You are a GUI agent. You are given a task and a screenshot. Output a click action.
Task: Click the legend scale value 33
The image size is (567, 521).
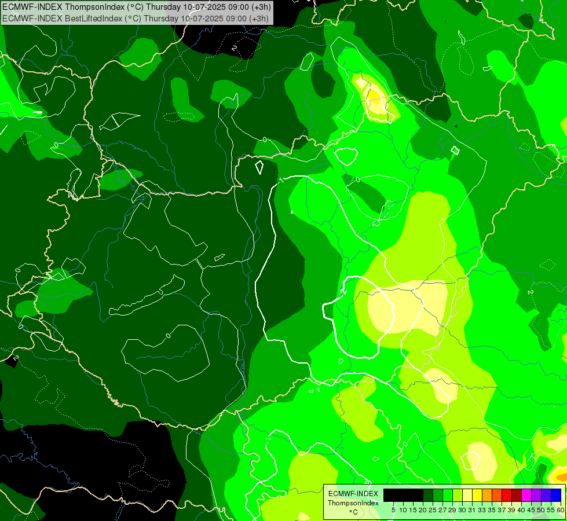(x=482, y=510)
